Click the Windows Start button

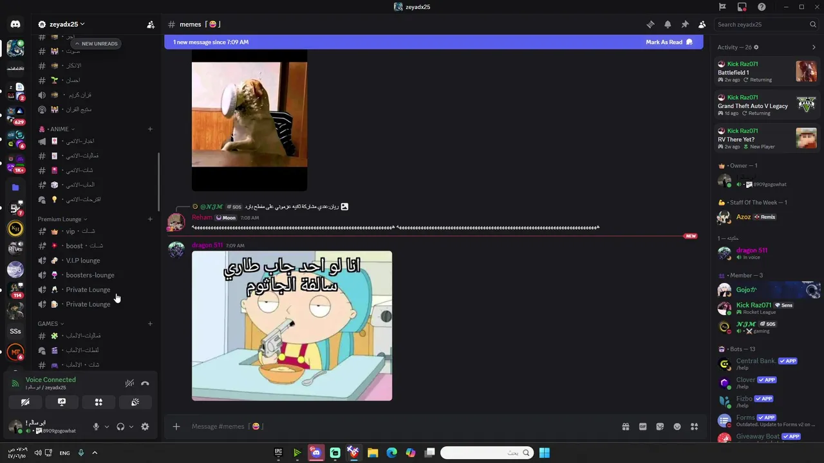tap(545, 453)
